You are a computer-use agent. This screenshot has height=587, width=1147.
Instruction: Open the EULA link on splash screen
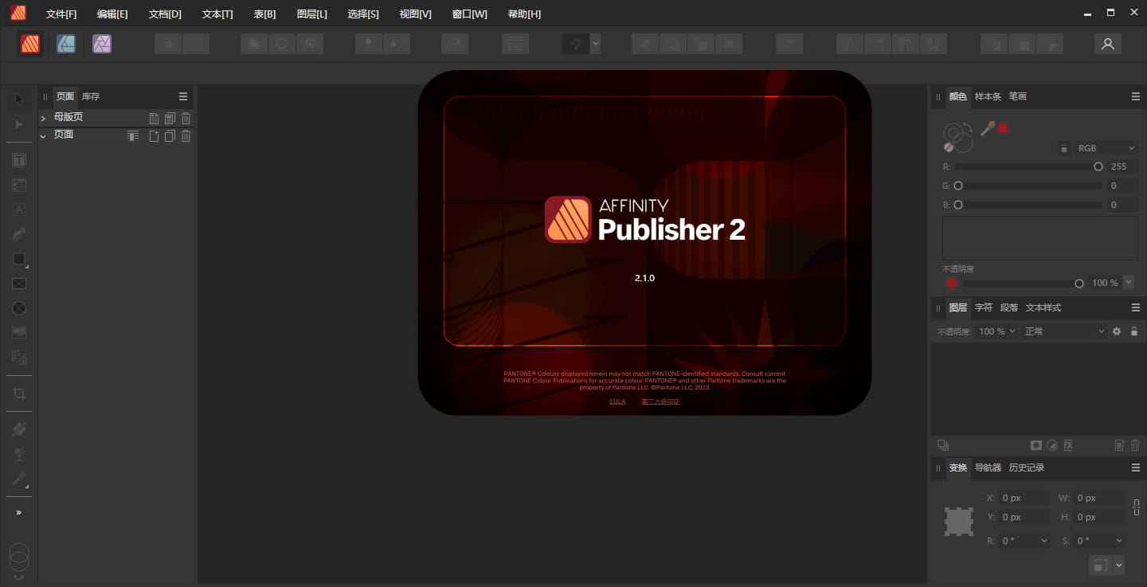[617, 401]
